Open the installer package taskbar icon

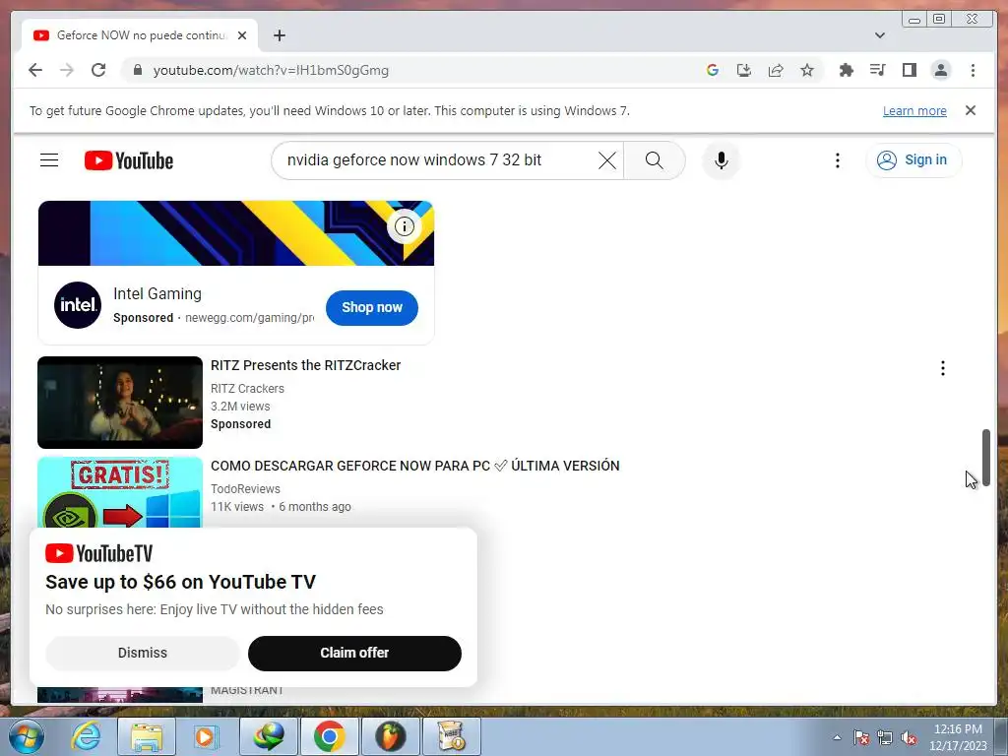coord(451,736)
